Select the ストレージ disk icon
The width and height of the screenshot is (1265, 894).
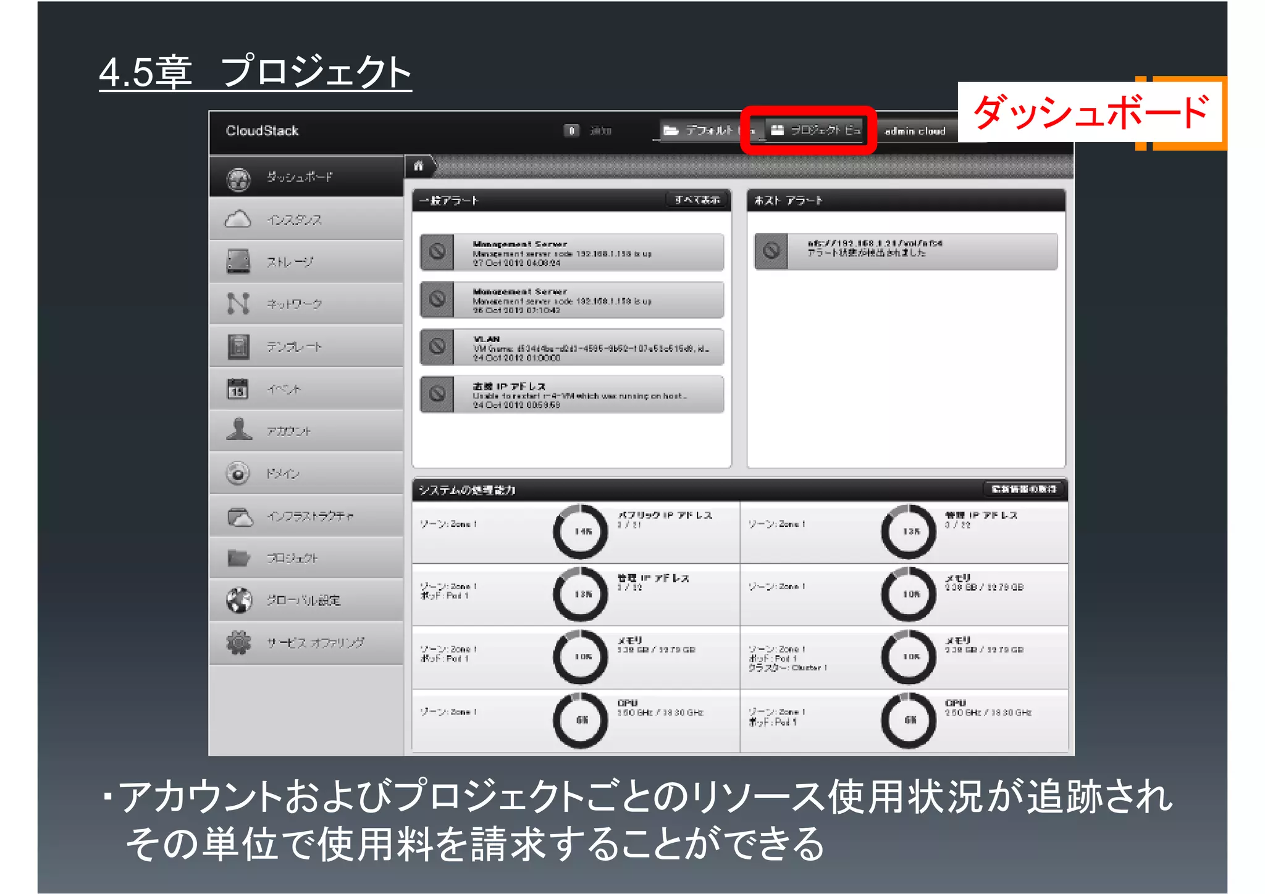click(238, 262)
